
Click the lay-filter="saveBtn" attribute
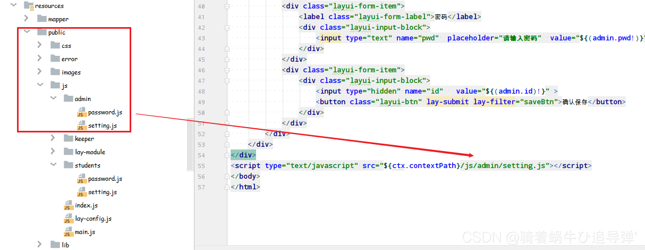[515, 102]
